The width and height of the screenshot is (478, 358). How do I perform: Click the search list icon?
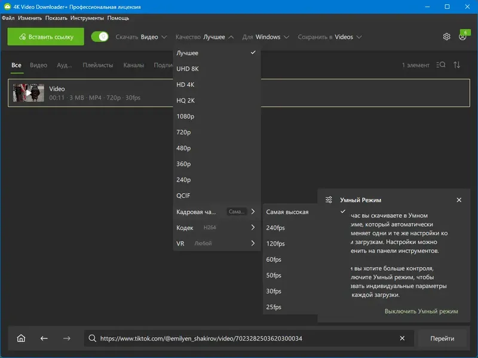441,65
